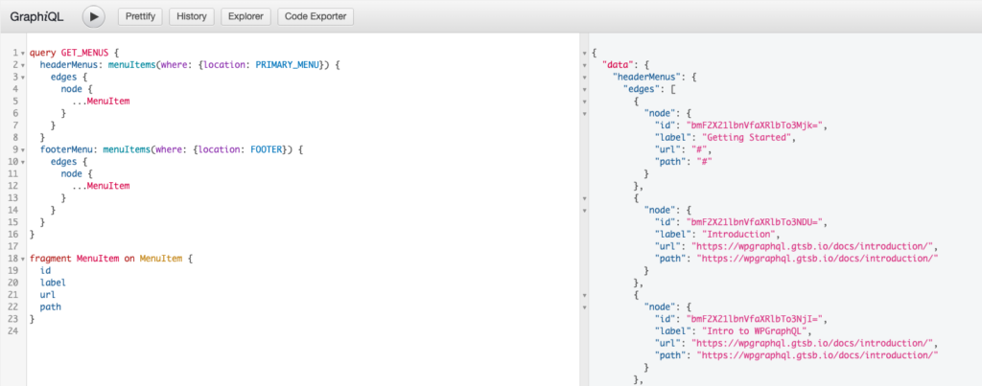Collapse the "data" object in results
Viewport: 982px width, 386px height.
click(x=586, y=64)
